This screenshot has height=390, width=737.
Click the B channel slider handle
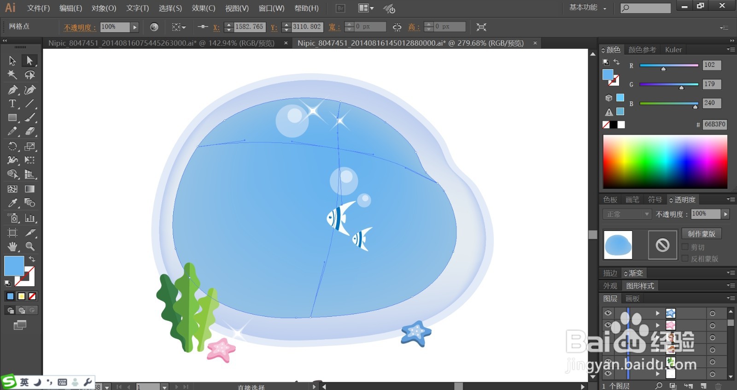695,107
